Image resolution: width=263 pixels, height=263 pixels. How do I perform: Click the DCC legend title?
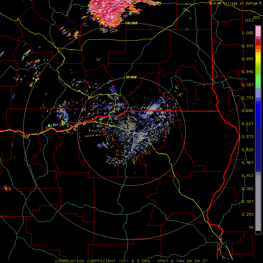[257, 18]
